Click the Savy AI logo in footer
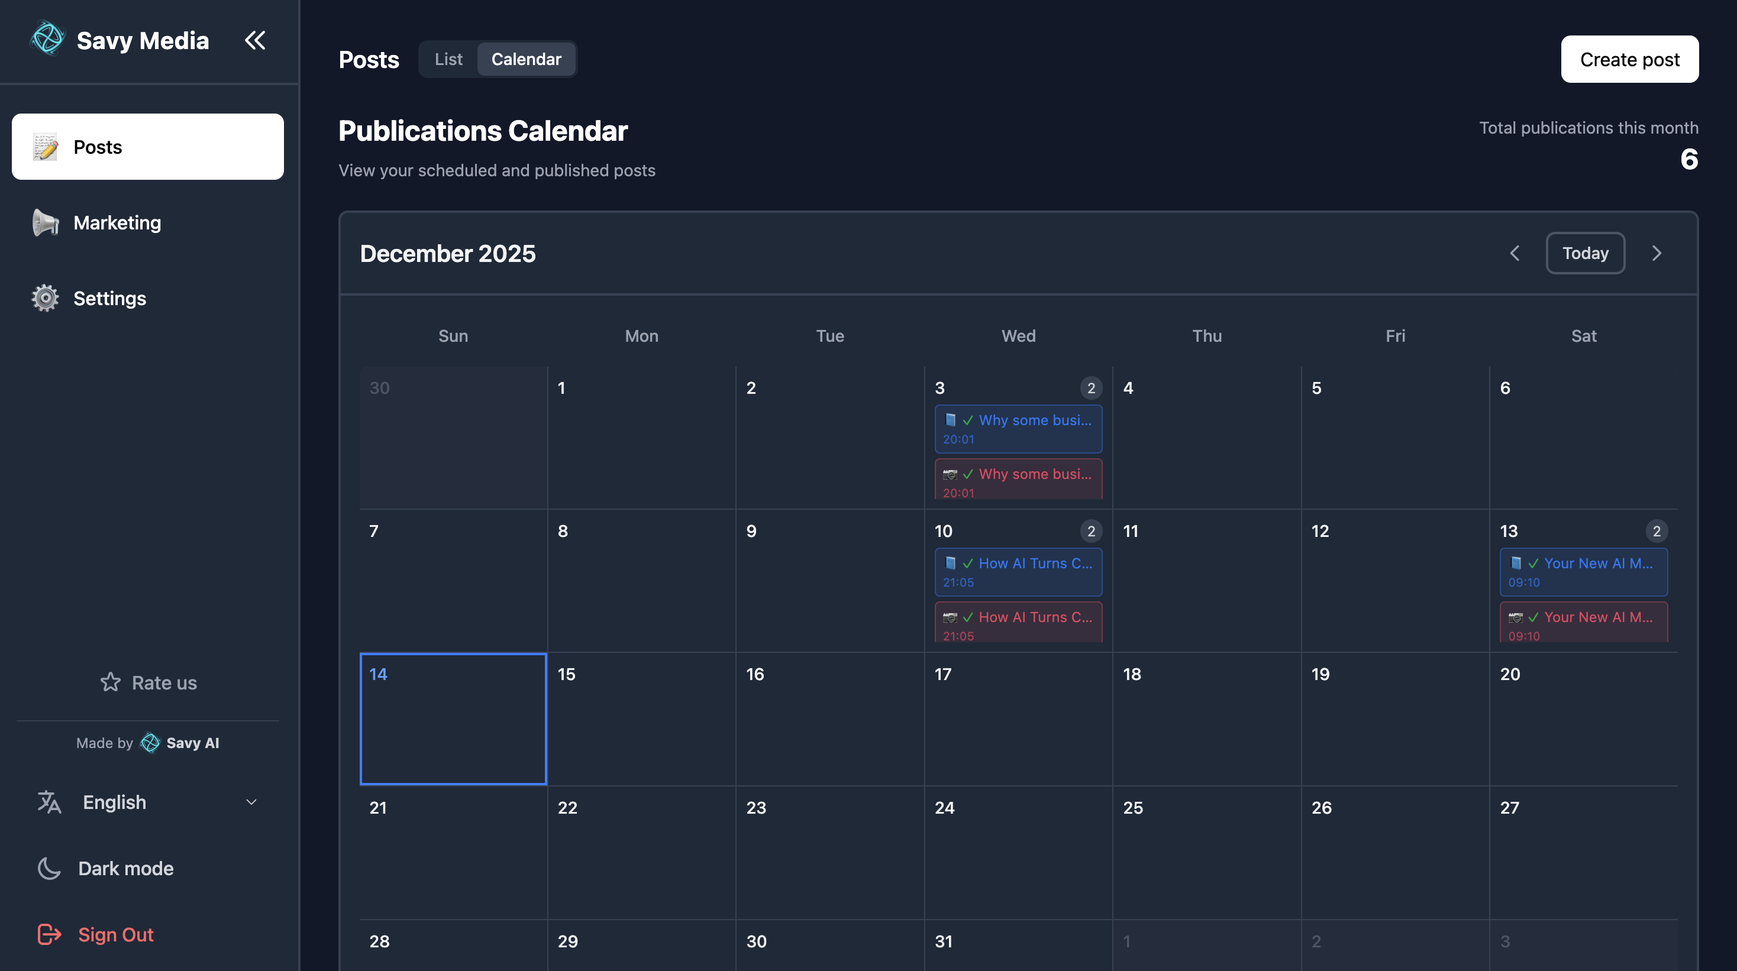 click(150, 743)
